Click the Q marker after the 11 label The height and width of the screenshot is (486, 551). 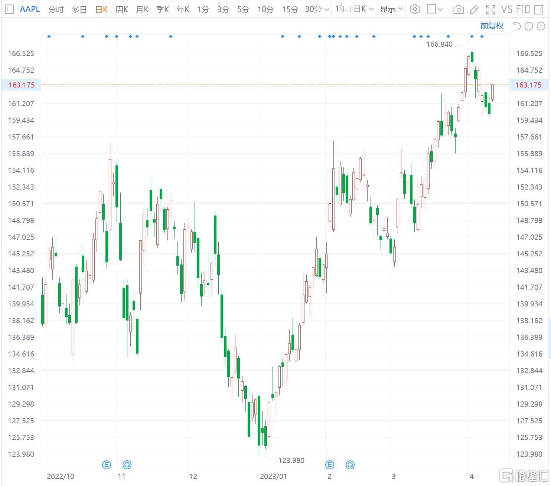click(x=127, y=464)
